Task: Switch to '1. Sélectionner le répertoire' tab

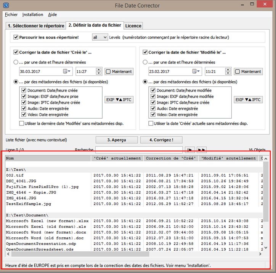Action: 36,26
